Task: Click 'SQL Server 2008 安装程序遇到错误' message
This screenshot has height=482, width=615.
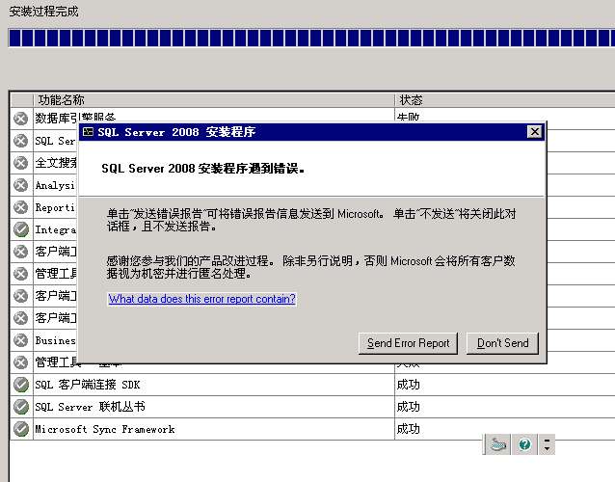Action: click(x=202, y=169)
